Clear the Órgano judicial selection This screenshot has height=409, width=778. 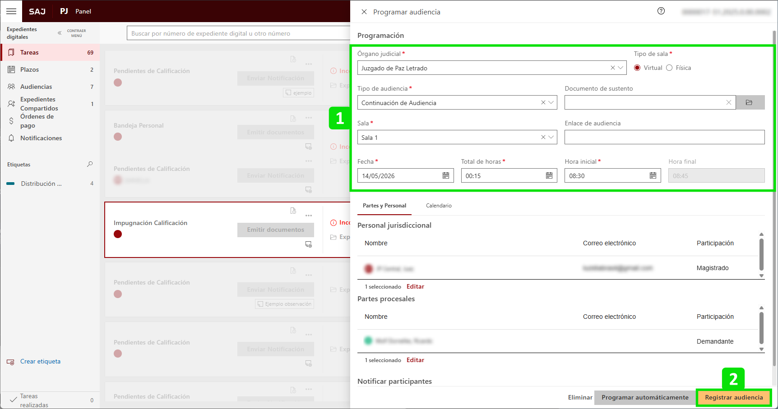(x=612, y=68)
